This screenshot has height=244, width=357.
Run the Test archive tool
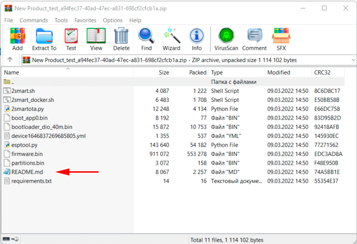pos(71,36)
